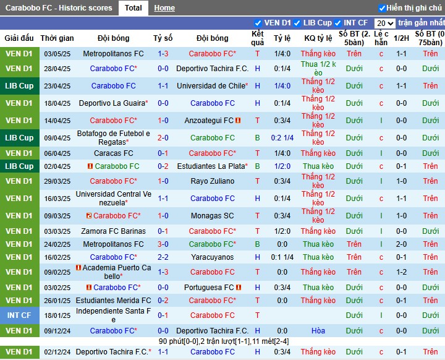Click the 2-2 score against Yaracuyanos
This screenshot has width=445, height=360.
(163, 257)
